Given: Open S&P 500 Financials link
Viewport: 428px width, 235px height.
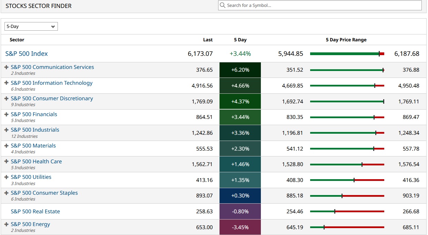Looking at the screenshot, I should (x=34, y=114).
